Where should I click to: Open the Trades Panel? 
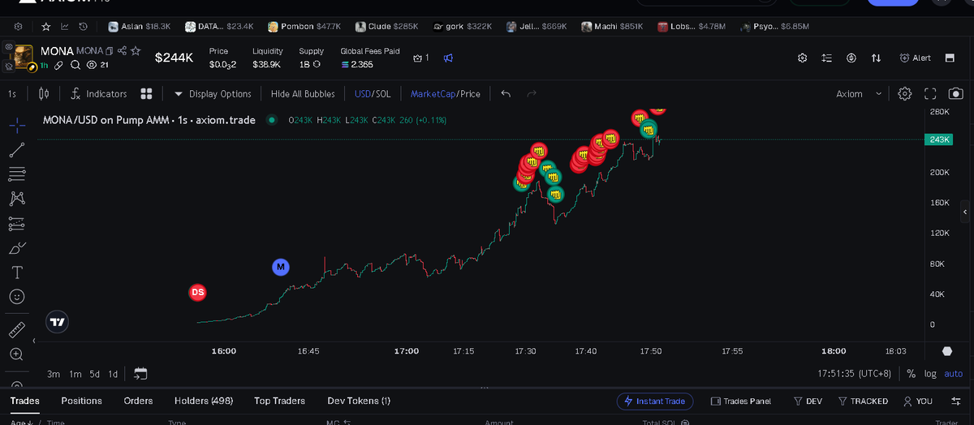(x=740, y=401)
